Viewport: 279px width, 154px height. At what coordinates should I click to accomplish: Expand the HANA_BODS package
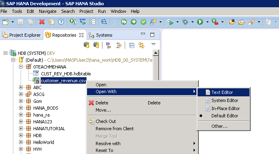(21, 108)
